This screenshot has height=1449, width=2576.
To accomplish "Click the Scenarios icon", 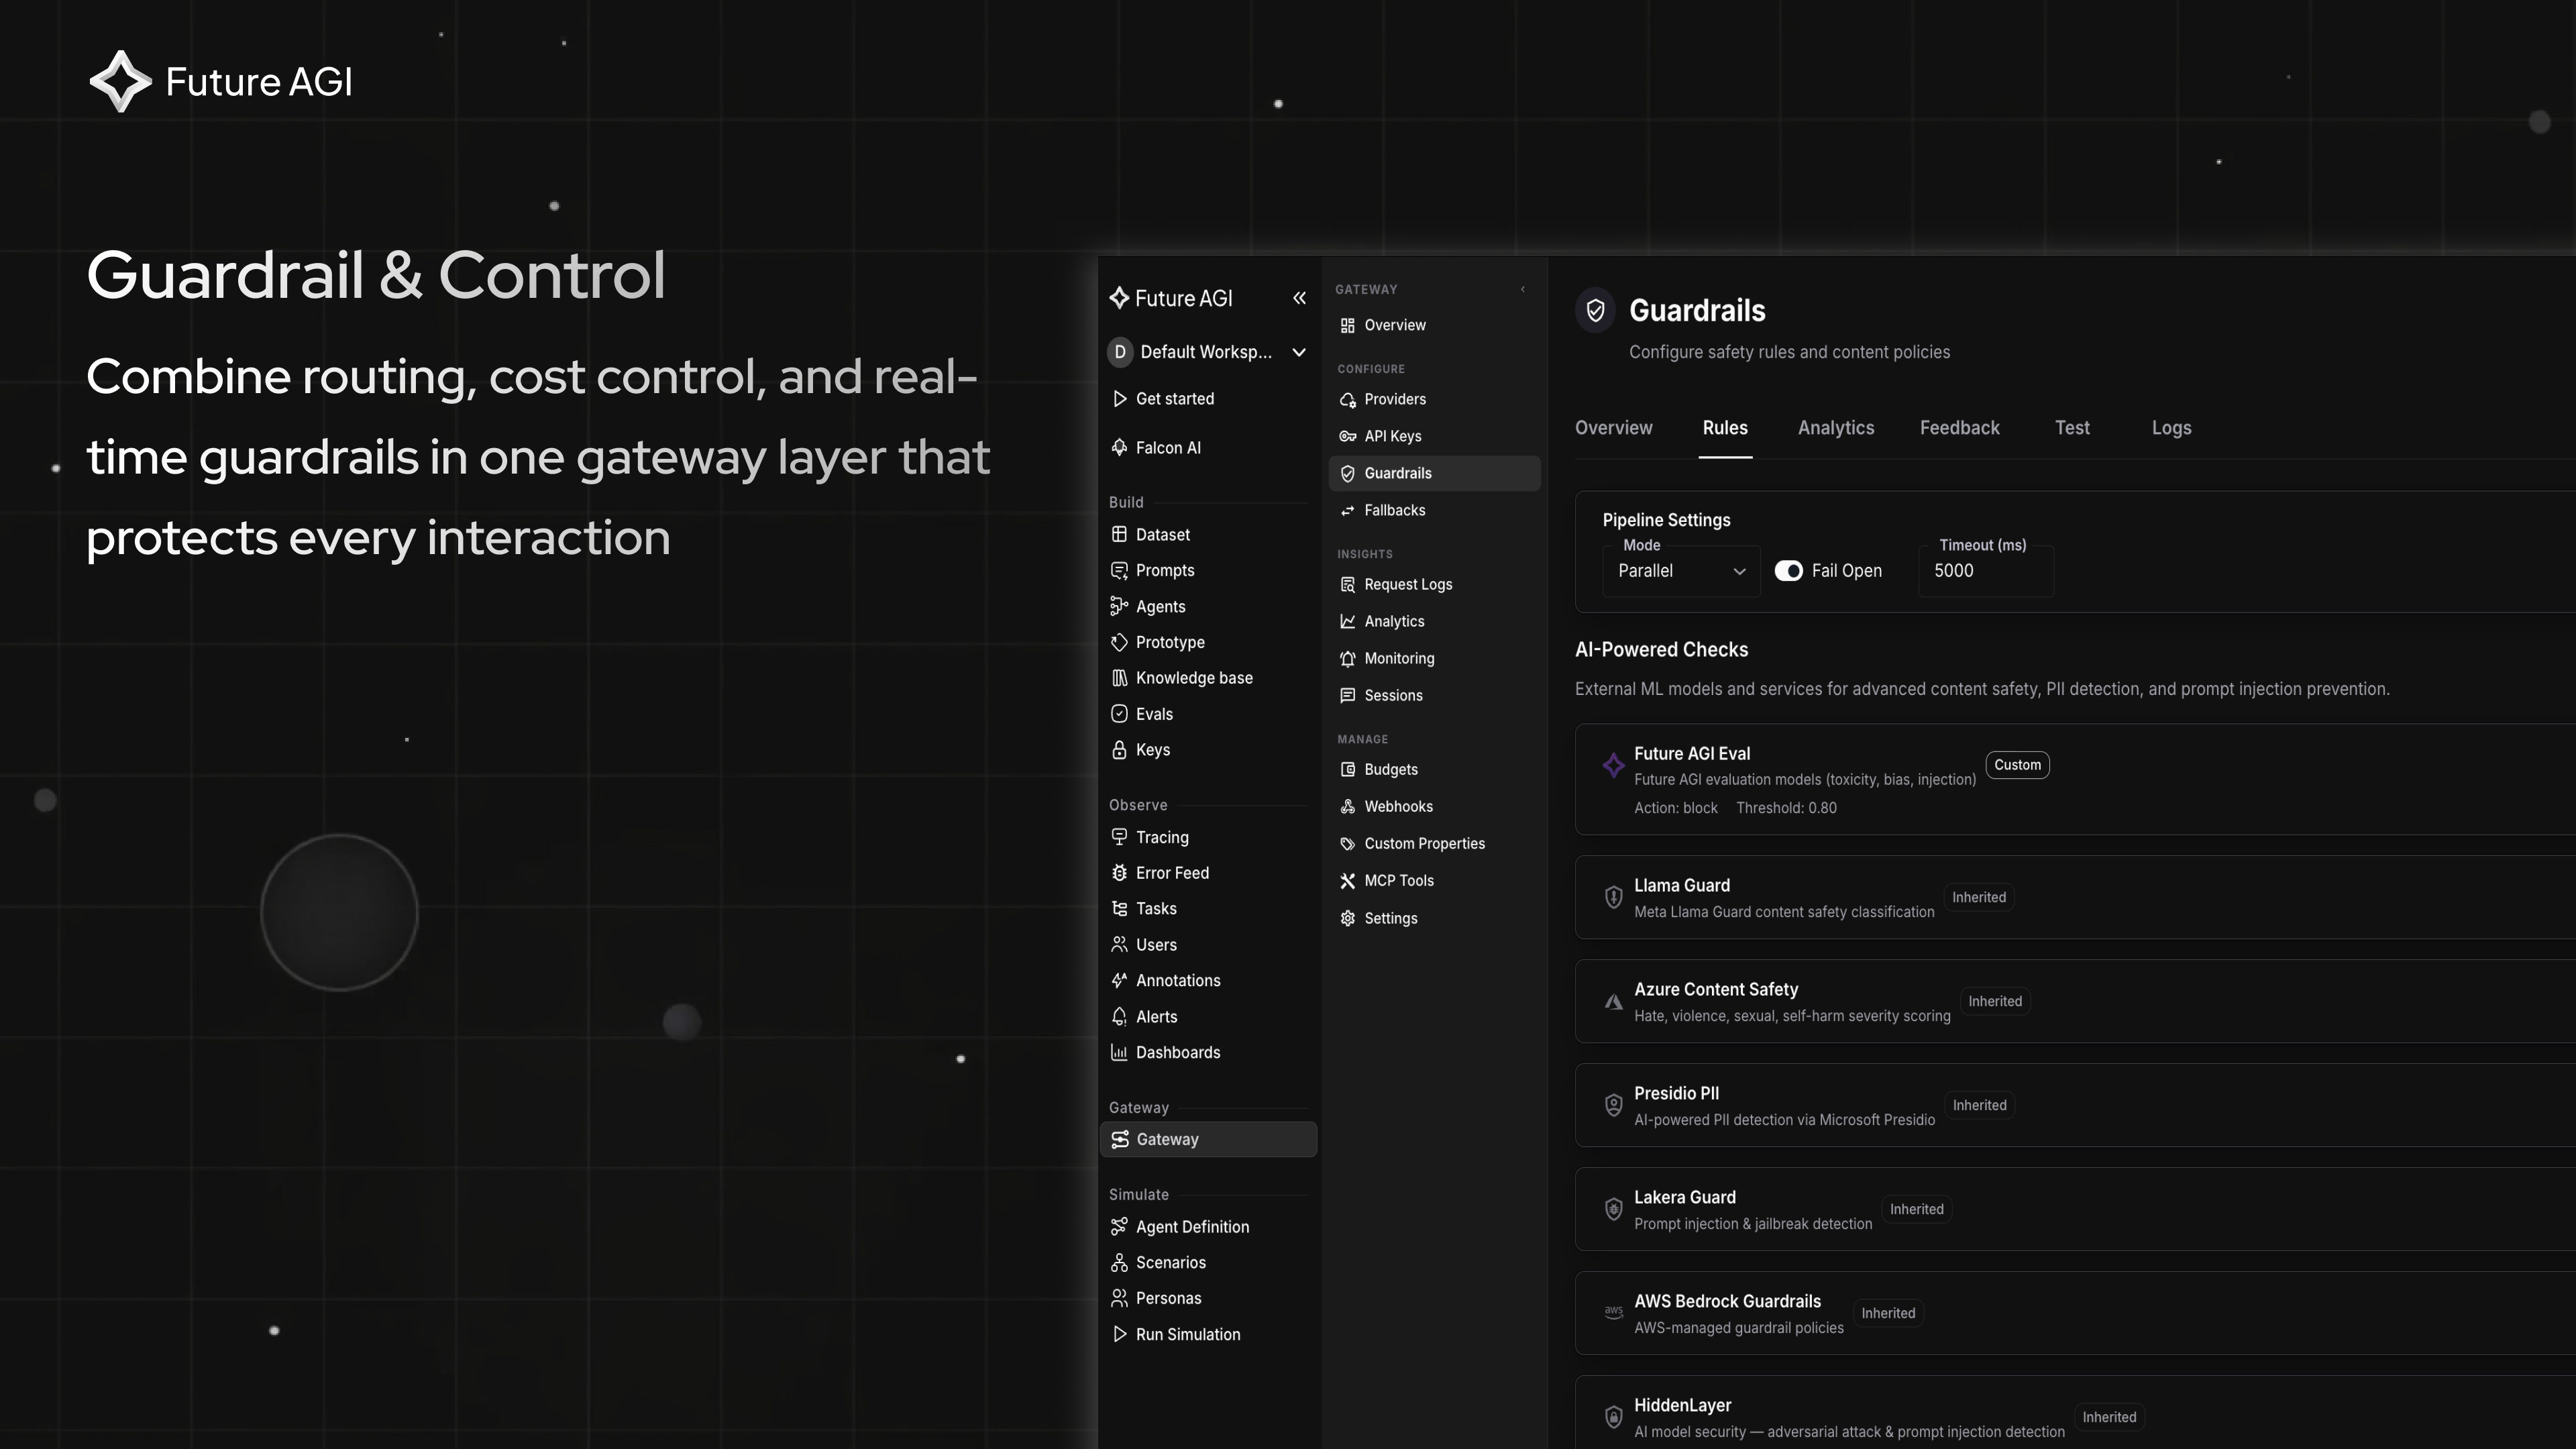I will [1119, 1263].
